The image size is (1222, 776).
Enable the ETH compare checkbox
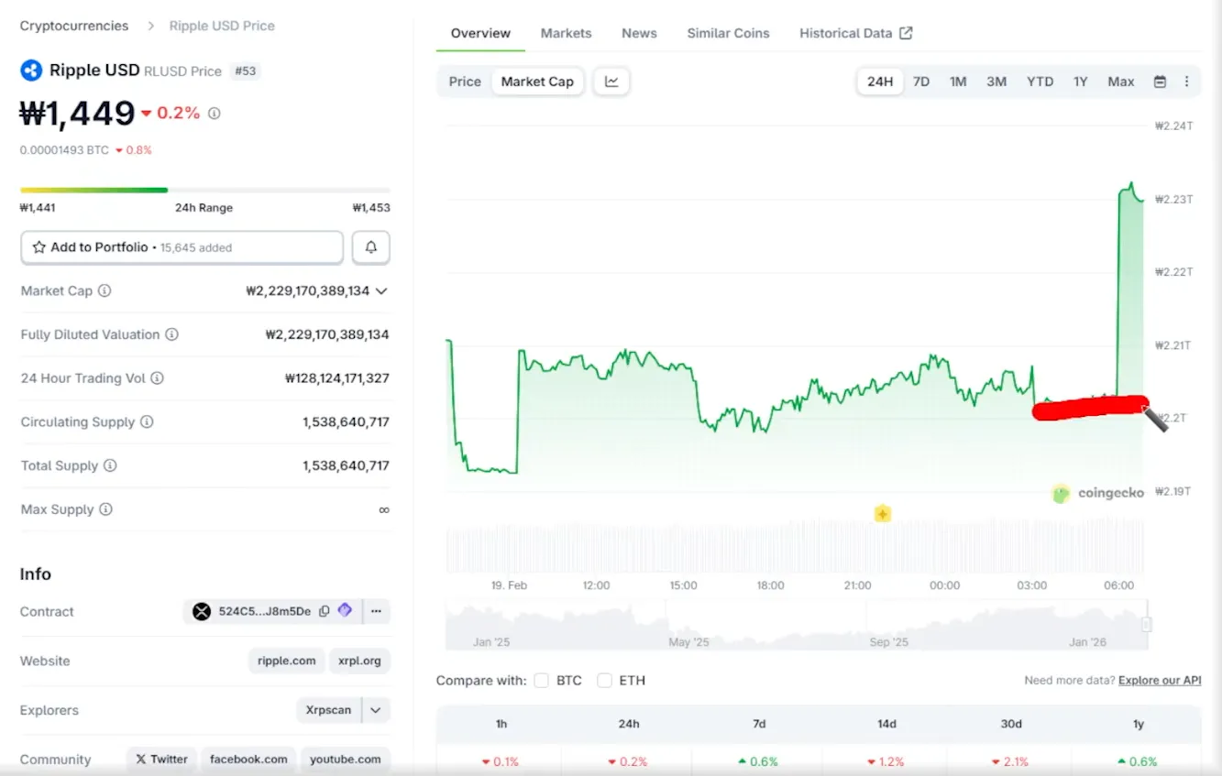pyautogui.click(x=604, y=681)
